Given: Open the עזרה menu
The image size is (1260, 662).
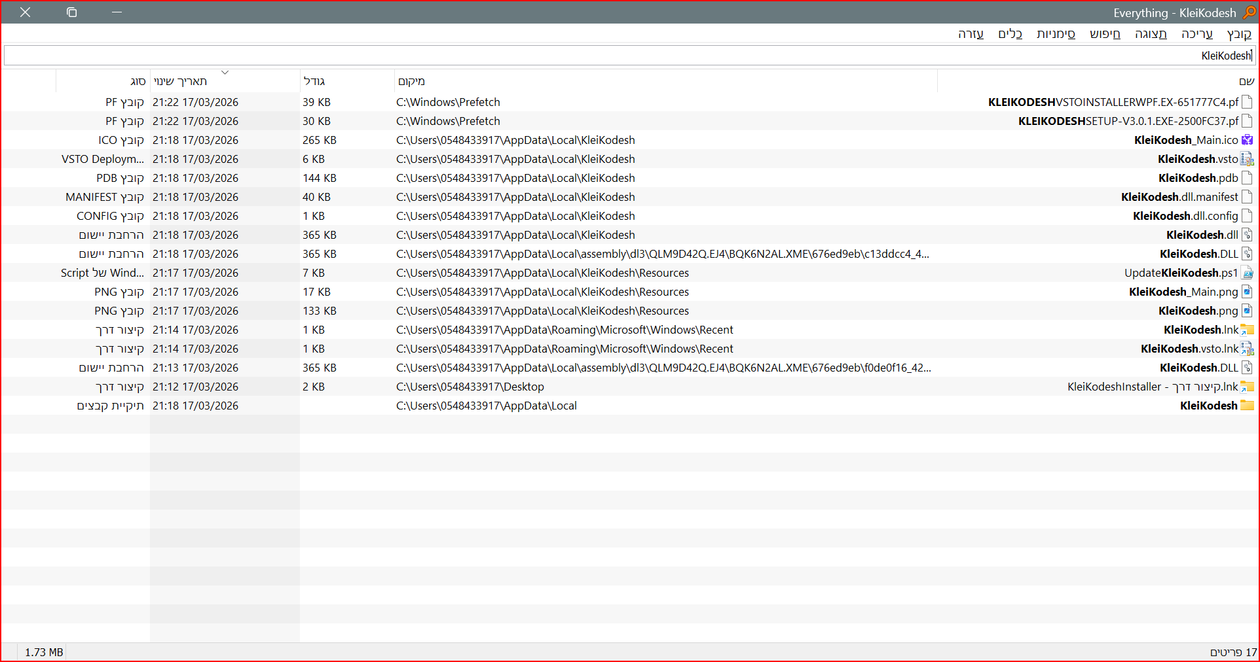Looking at the screenshot, I should click(971, 34).
